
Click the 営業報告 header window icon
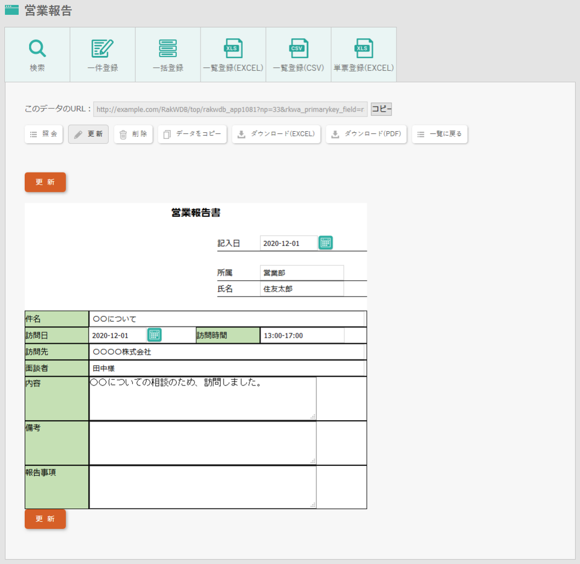pyautogui.click(x=12, y=10)
